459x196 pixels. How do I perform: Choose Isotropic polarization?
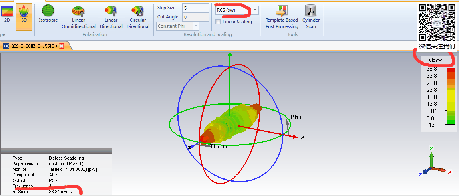(48, 14)
